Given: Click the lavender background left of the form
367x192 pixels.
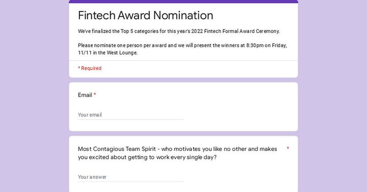Looking at the screenshot, I should coord(35,96).
